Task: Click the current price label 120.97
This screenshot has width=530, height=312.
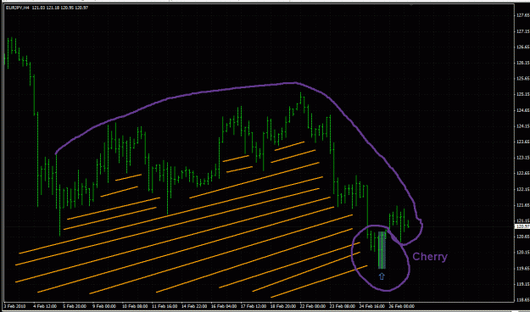Action: [x=523, y=226]
